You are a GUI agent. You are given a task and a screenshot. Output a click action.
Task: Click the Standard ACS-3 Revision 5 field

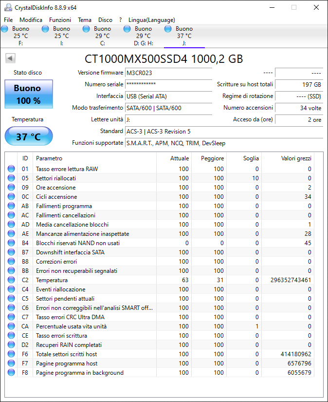(x=224, y=131)
